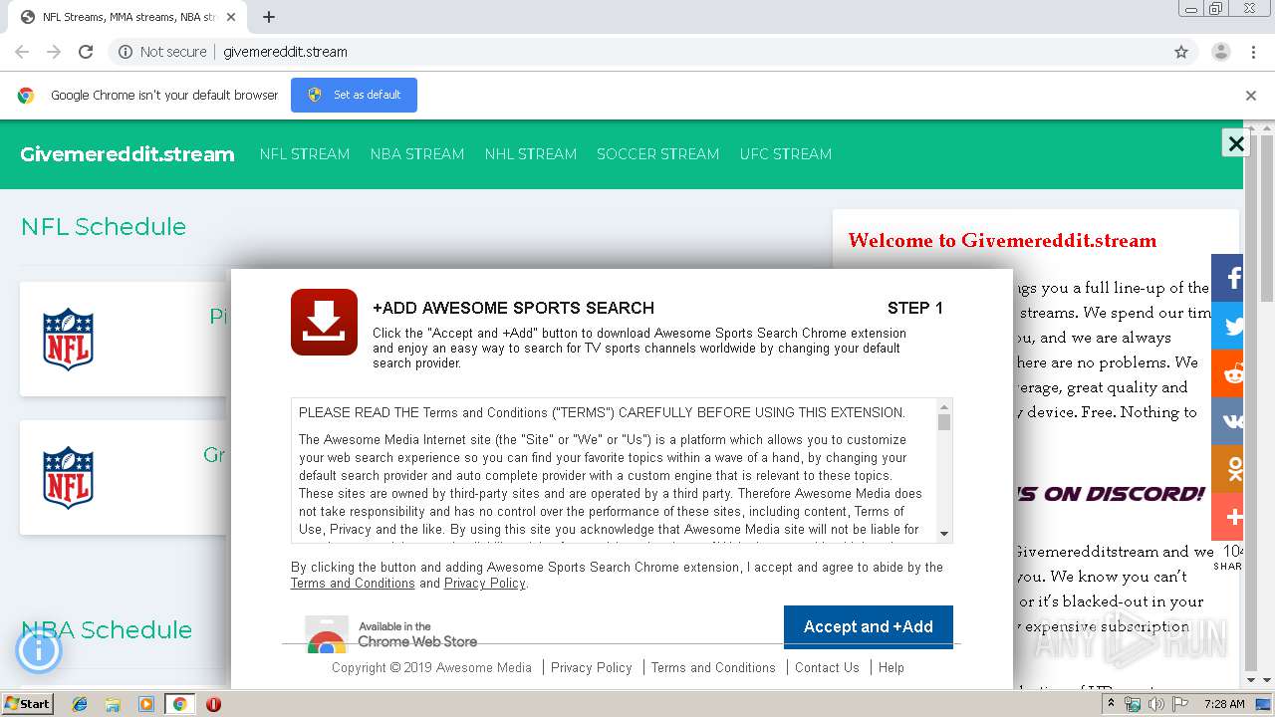Switch to Chrome on the taskbar
This screenshot has height=717, width=1275.
[x=179, y=704]
